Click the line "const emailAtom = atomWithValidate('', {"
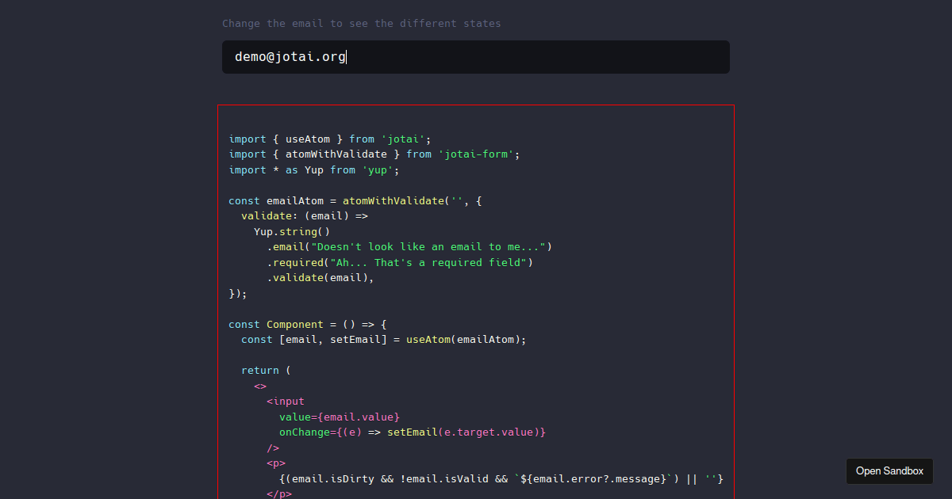 [x=355, y=201]
